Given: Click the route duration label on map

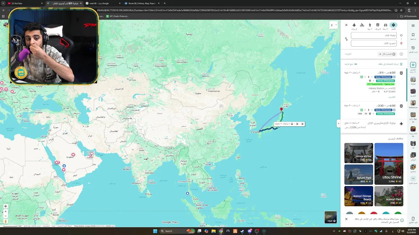Looking at the screenshot, I should [289, 124].
